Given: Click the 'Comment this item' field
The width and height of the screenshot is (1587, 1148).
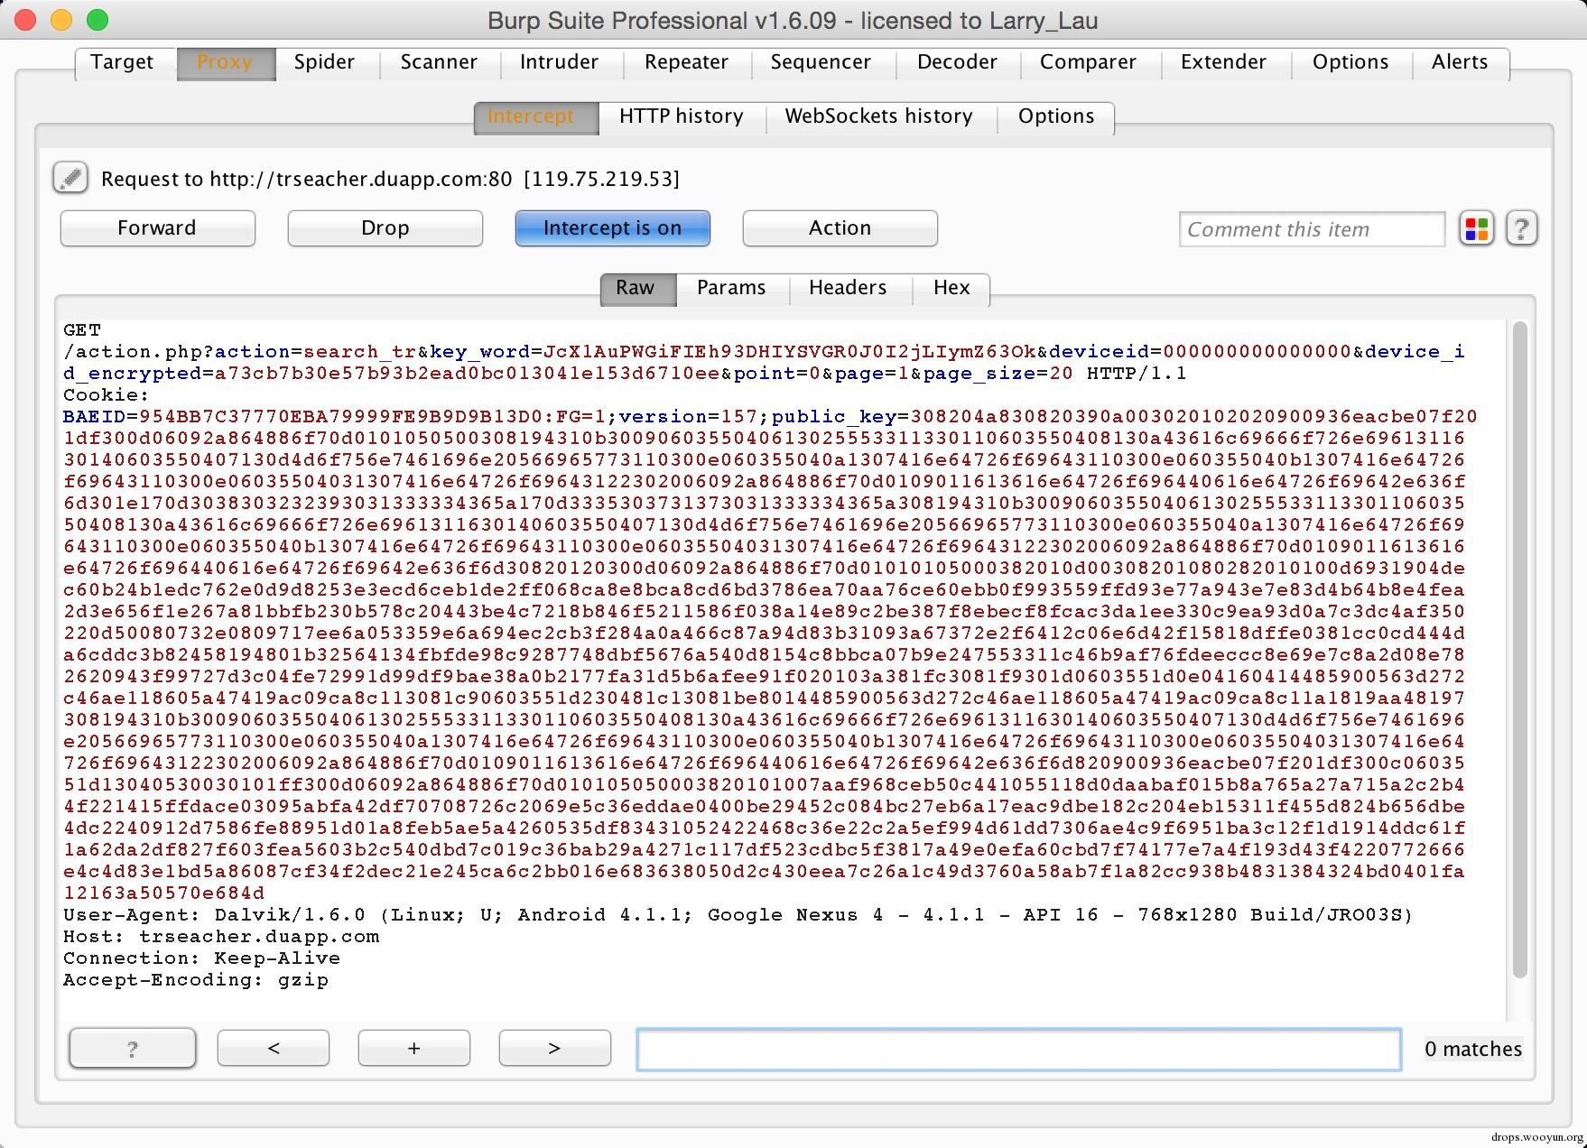Looking at the screenshot, I should (1312, 229).
